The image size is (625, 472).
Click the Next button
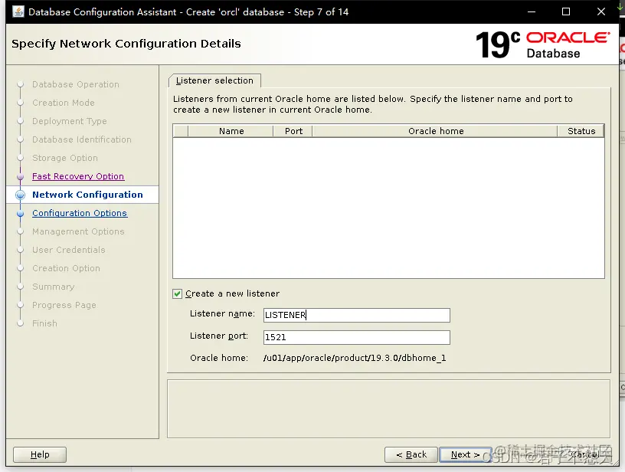[465, 454]
